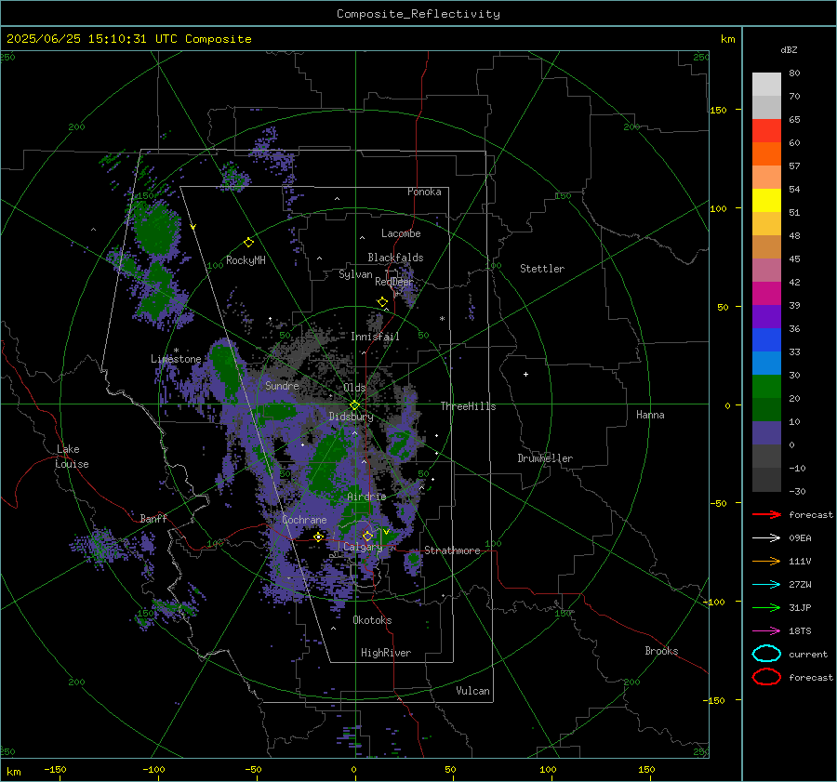Click the Airdrie city label

point(366,497)
